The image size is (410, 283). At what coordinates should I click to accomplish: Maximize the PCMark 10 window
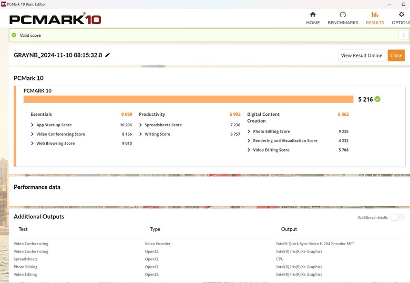pyautogui.click(x=404, y=4)
